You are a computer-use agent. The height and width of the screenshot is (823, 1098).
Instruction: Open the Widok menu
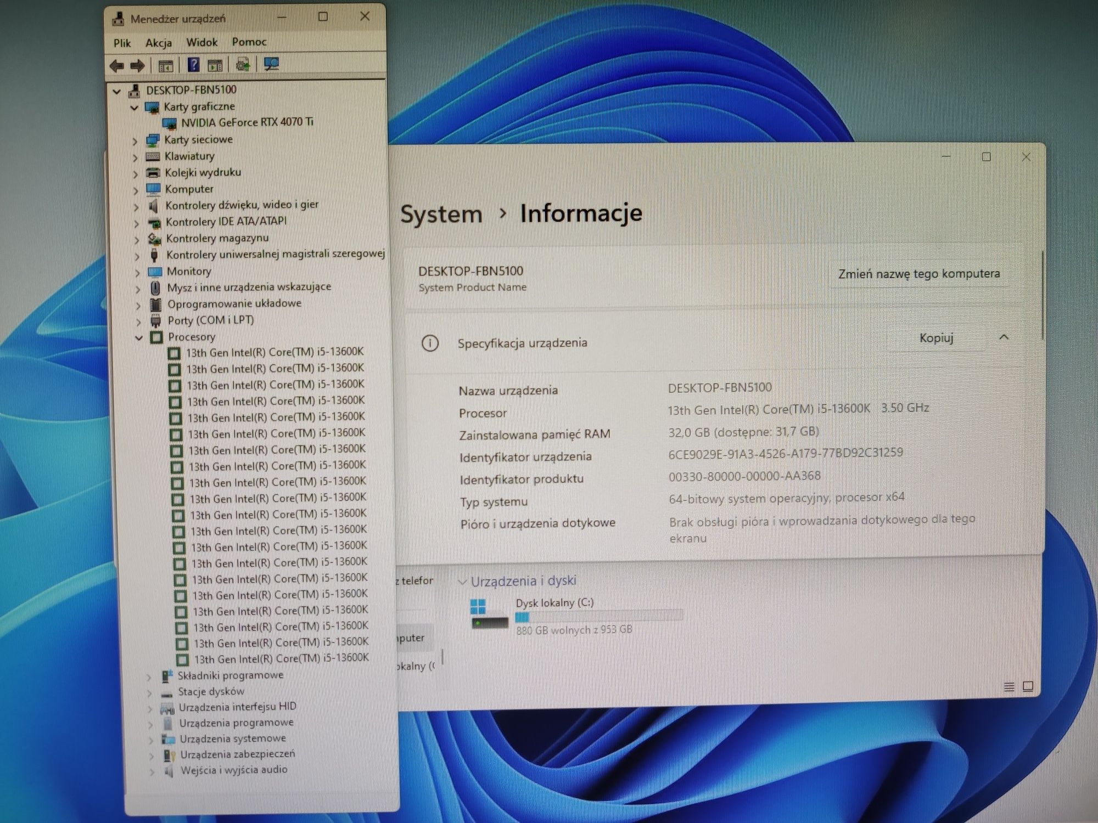click(x=202, y=42)
